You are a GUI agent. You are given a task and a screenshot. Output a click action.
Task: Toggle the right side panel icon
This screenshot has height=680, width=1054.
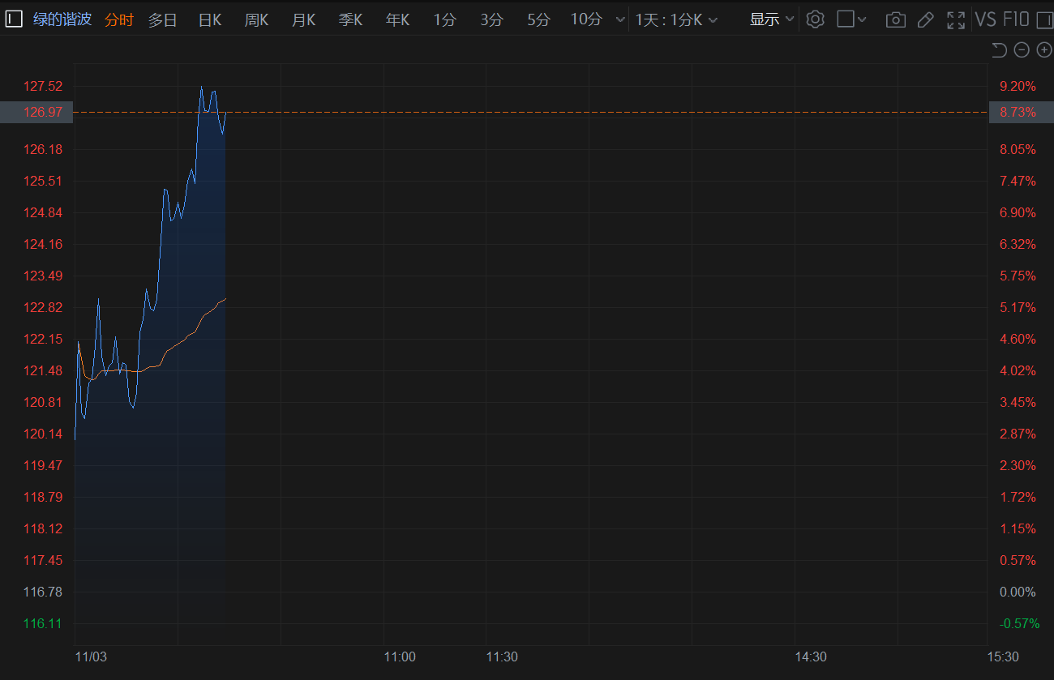coord(1045,19)
